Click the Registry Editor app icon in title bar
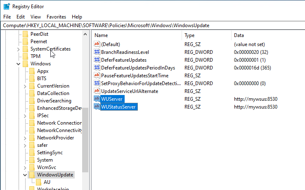The image size is (305, 190). click(x=7, y=7)
